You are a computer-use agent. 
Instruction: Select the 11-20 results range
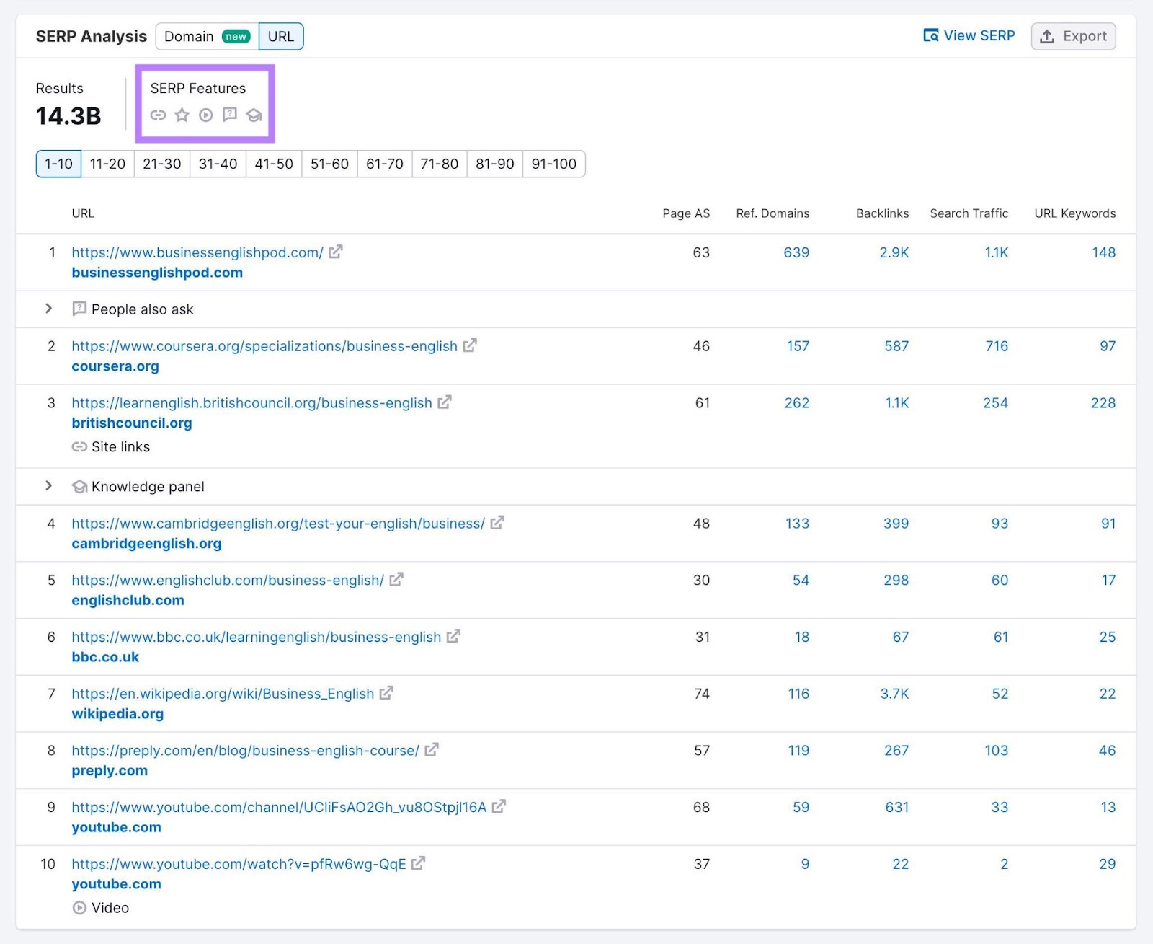[x=107, y=164]
